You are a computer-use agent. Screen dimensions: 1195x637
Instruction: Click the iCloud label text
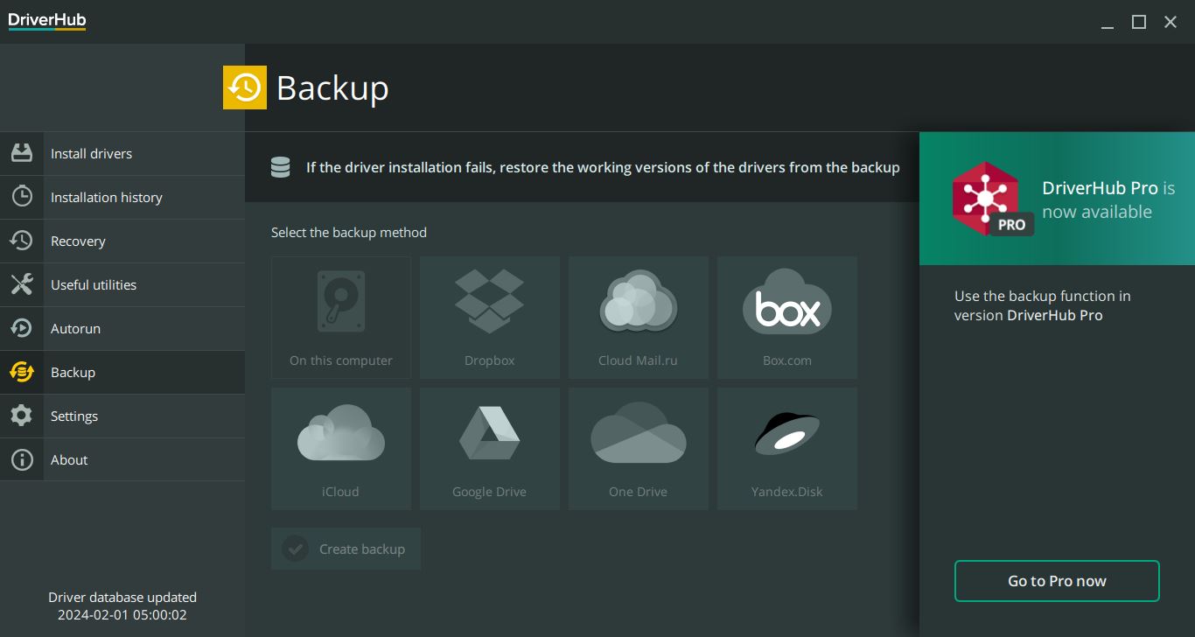click(340, 492)
